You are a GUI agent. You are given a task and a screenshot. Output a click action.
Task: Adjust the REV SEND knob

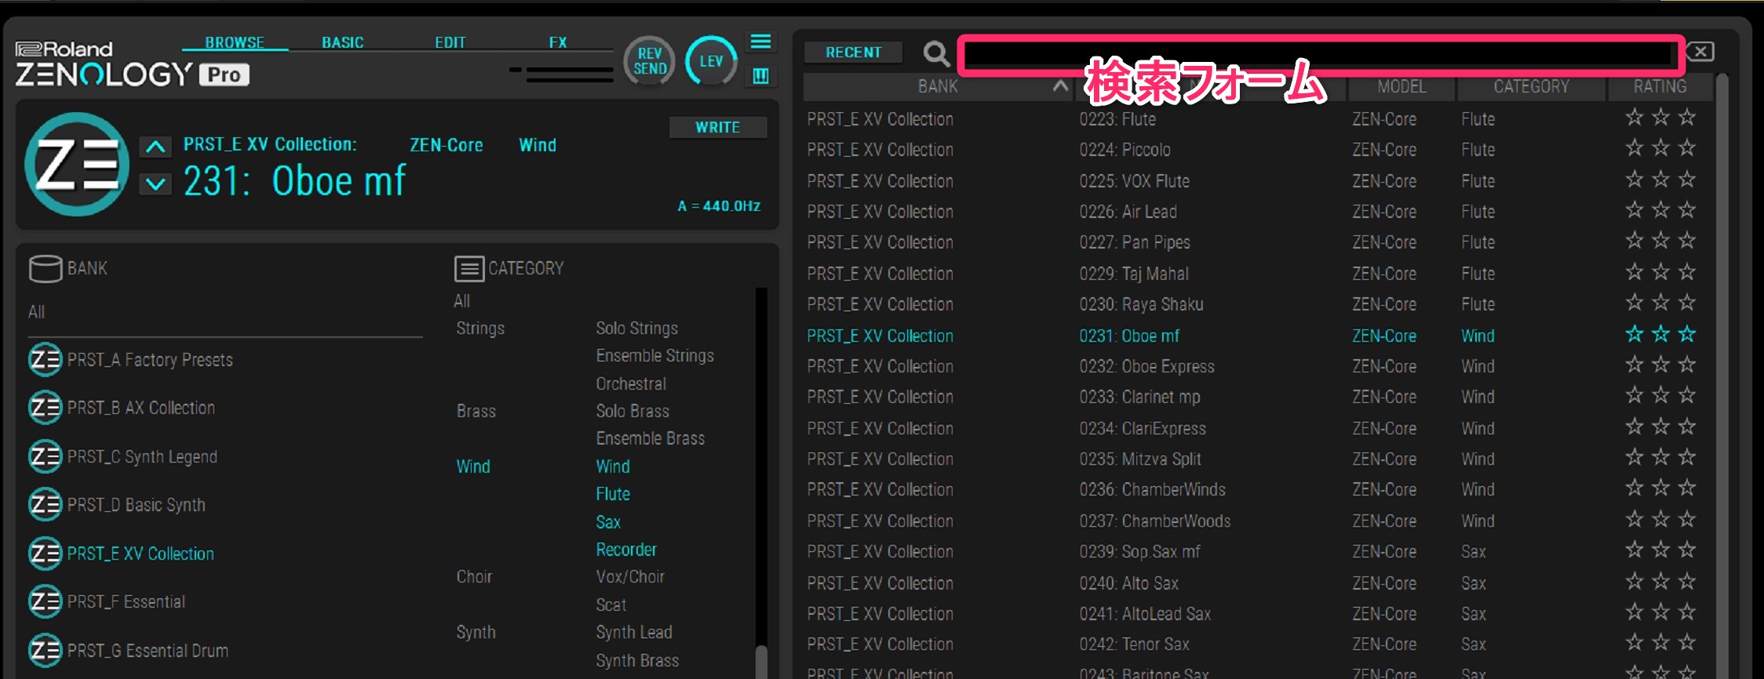click(x=650, y=61)
